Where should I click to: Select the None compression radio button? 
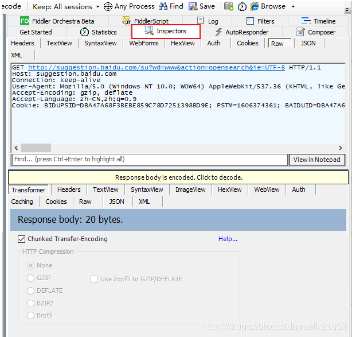(x=30, y=265)
